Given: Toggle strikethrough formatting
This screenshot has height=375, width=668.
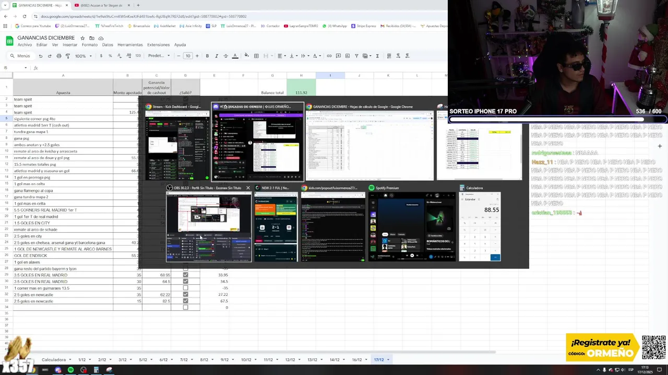Looking at the screenshot, I should pyautogui.click(x=225, y=56).
